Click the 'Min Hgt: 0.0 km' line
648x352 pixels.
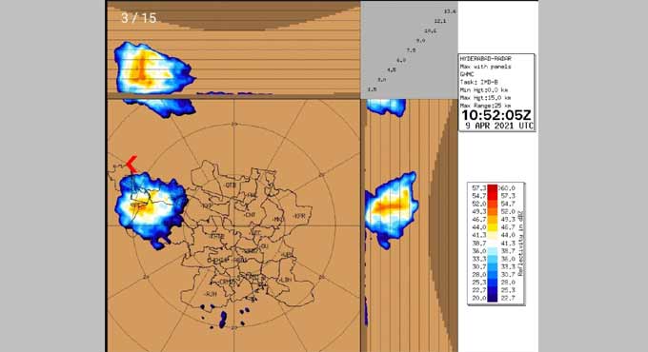[484, 90]
